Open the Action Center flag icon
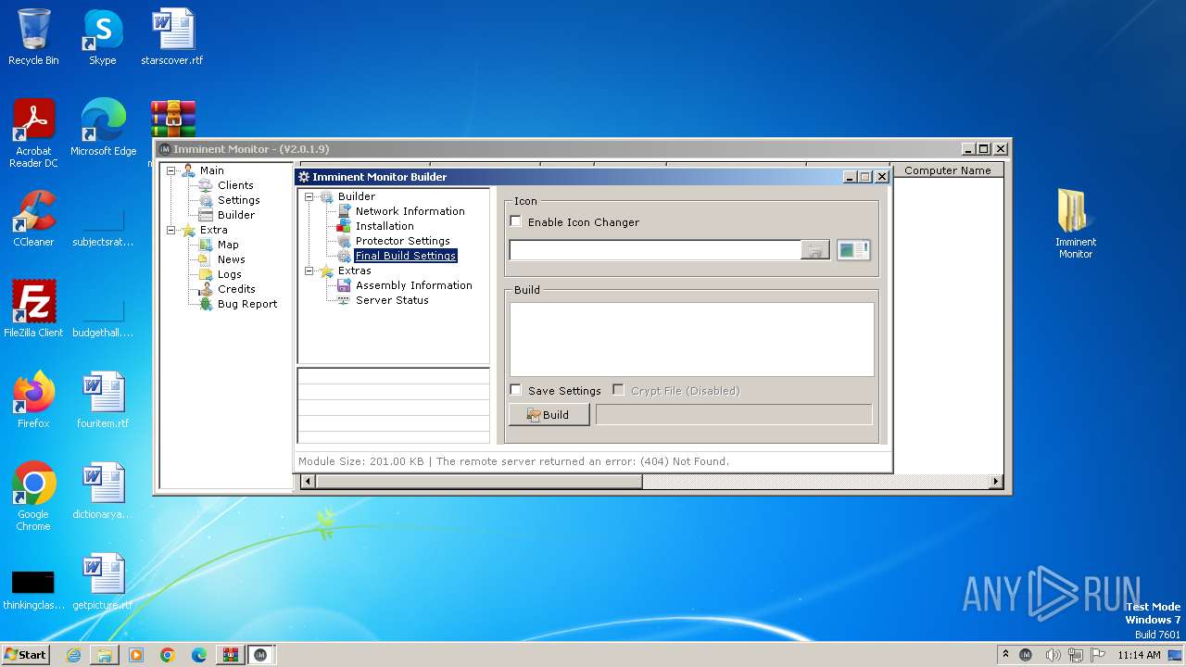 pos(1099,655)
